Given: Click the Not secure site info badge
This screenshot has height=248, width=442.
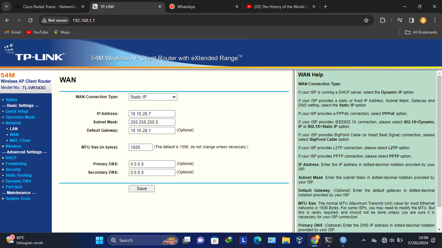Looking at the screenshot, I should 55,20.
